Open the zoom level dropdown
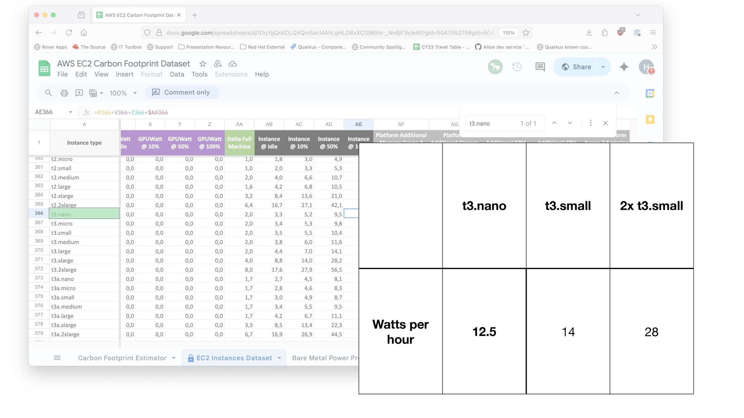Image resolution: width=744 pixels, height=418 pixels. pyautogui.click(x=123, y=93)
